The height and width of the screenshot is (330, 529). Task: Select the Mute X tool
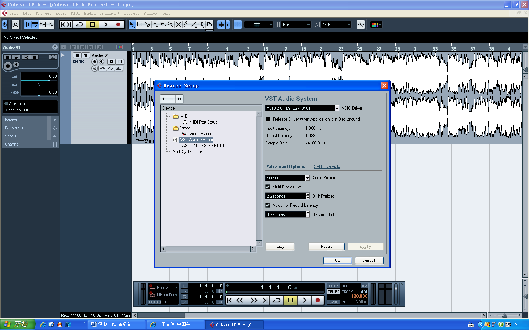179,25
